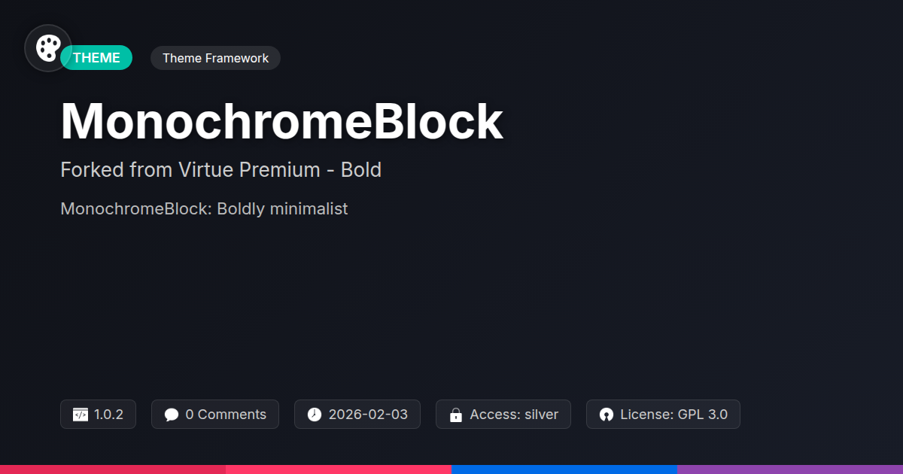This screenshot has width=903, height=474.
Task: Click the code version icon
Action: pos(81,415)
